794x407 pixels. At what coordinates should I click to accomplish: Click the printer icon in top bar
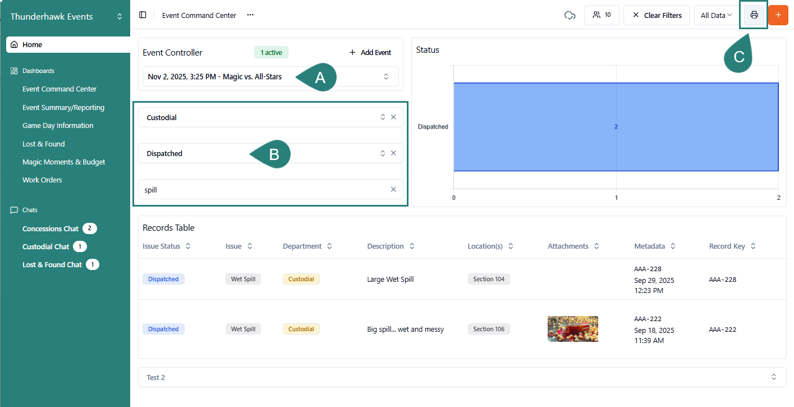(x=754, y=15)
